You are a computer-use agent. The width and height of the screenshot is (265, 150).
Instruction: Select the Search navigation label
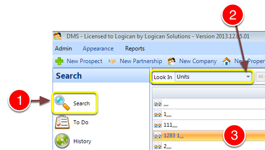tap(82, 104)
